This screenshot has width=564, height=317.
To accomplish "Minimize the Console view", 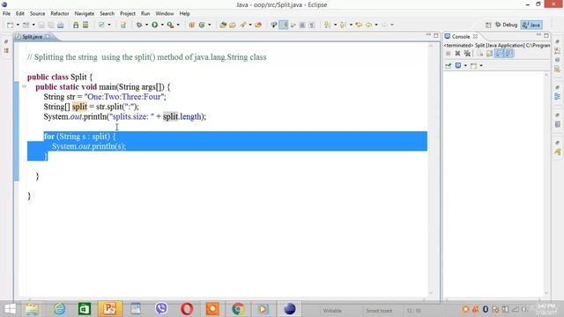I will pyautogui.click(x=538, y=35).
